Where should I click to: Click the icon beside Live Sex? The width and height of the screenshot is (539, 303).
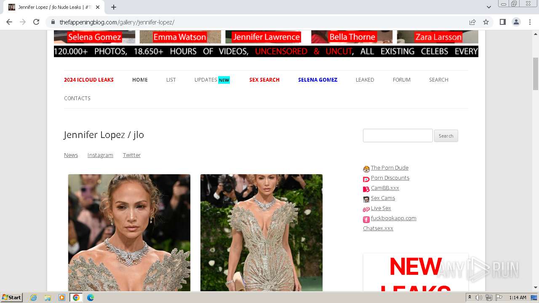coord(366,209)
